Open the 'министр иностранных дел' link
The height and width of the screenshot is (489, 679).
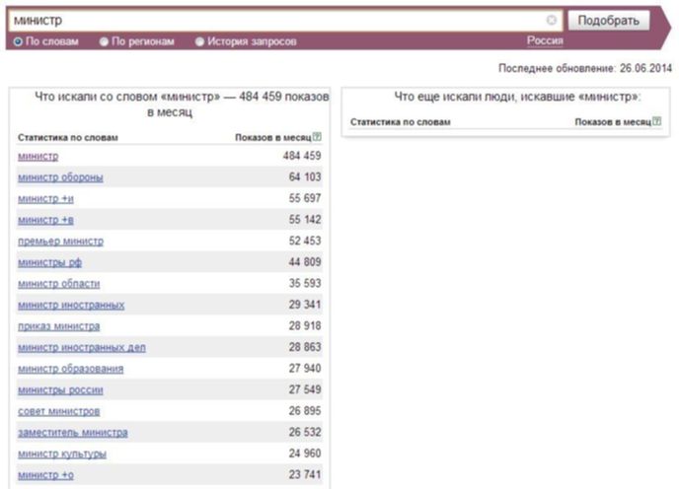point(82,347)
